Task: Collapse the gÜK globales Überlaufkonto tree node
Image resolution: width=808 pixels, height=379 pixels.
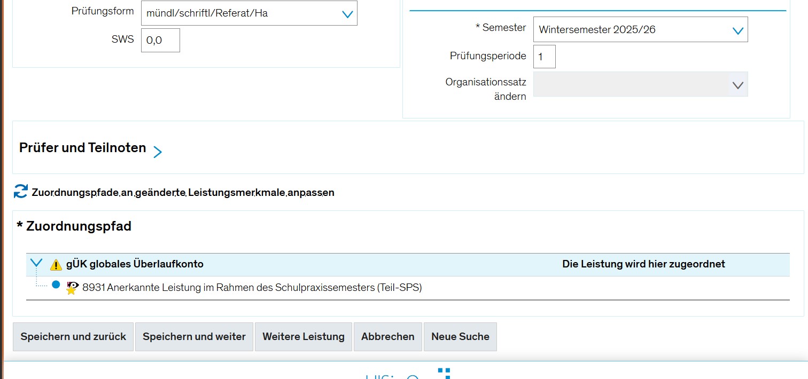Action: (x=36, y=263)
